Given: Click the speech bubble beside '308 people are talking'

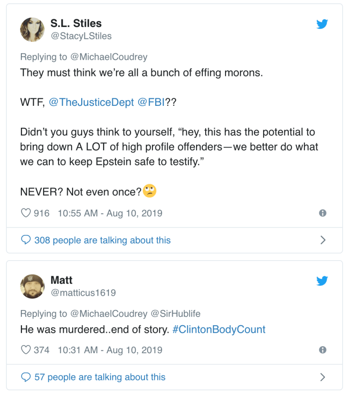Looking at the screenshot, I should point(25,240).
